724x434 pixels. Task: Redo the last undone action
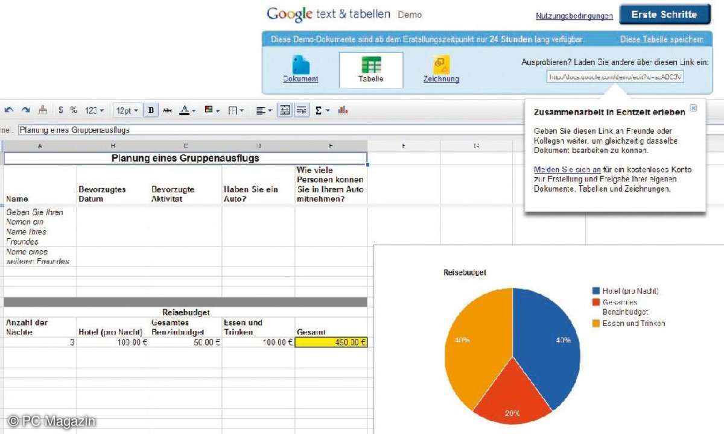point(25,110)
